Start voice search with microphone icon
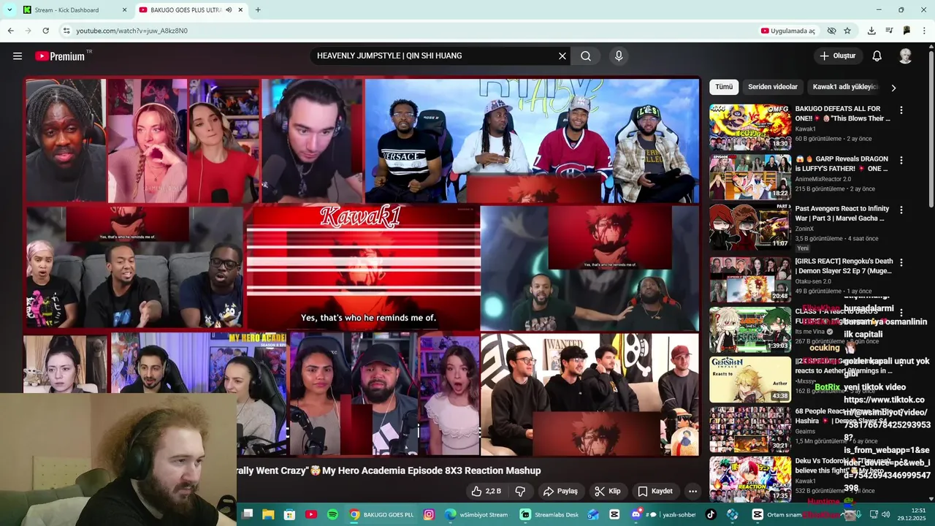 619,56
